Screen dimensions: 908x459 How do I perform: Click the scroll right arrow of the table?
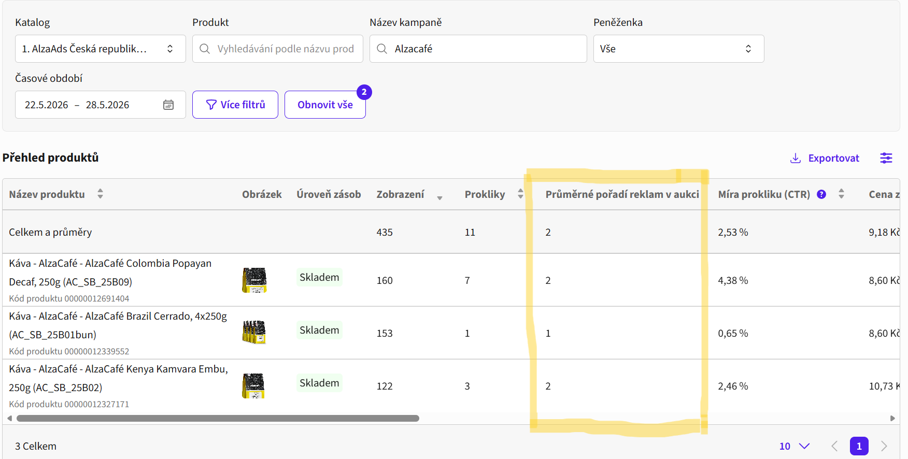point(892,418)
